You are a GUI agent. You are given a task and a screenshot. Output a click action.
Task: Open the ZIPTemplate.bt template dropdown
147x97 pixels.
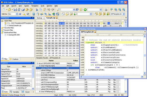pyautogui.click(x=124, y=14)
